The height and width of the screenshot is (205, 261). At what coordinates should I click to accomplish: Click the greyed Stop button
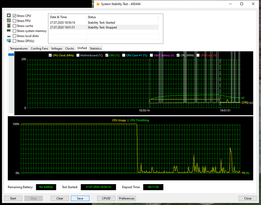[x=33, y=198]
